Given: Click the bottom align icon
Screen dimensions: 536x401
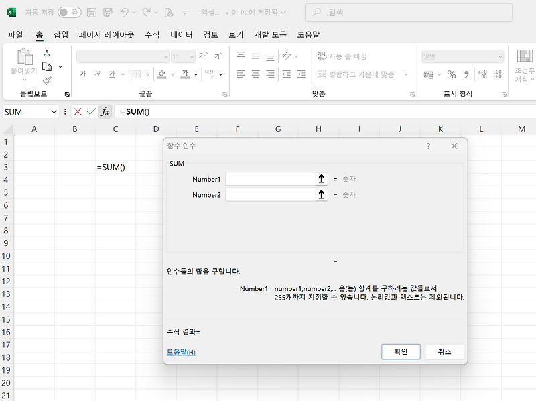Looking at the screenshot, I should [x=270, y=56].
